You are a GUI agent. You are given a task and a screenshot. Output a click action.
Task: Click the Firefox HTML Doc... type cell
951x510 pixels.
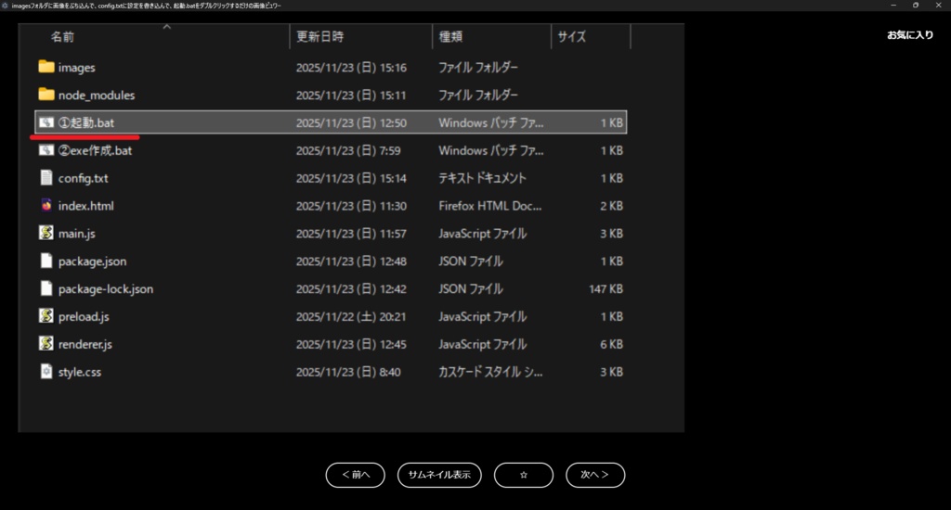[x=490, y=206]
